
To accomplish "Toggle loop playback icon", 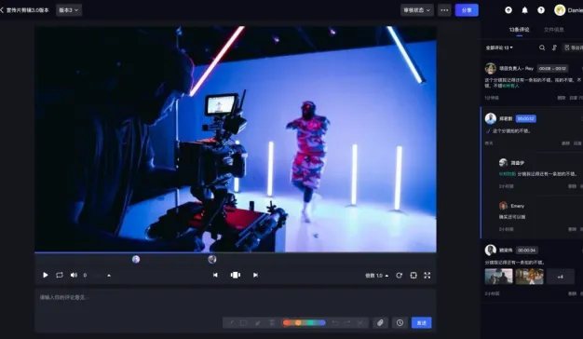I will pos(60,275).
